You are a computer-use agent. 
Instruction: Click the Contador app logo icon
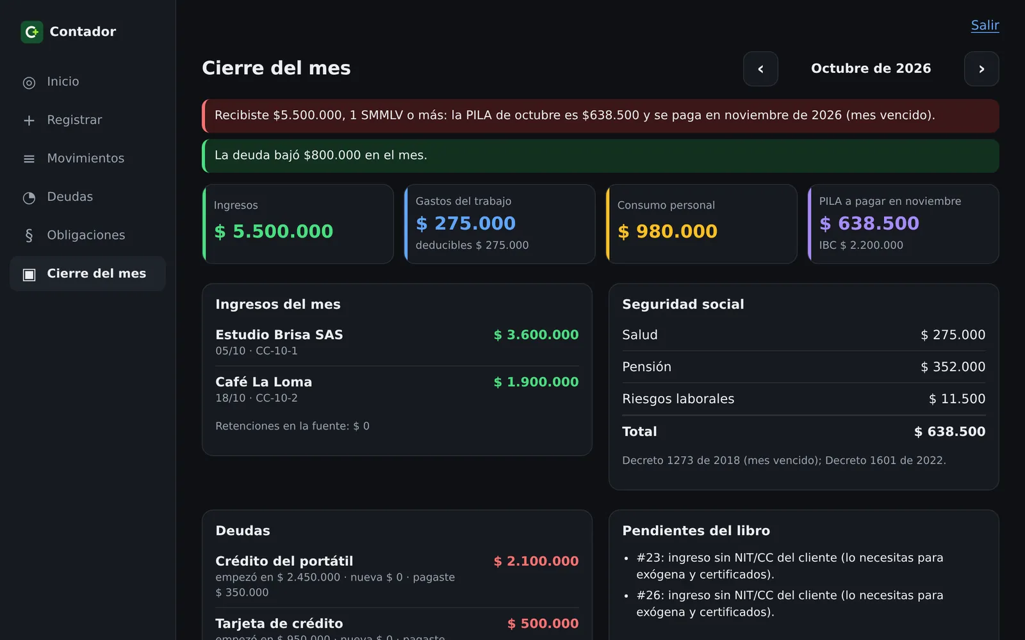32,32
